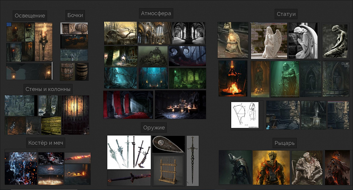Select the hall with red banners image

point(128,105)
